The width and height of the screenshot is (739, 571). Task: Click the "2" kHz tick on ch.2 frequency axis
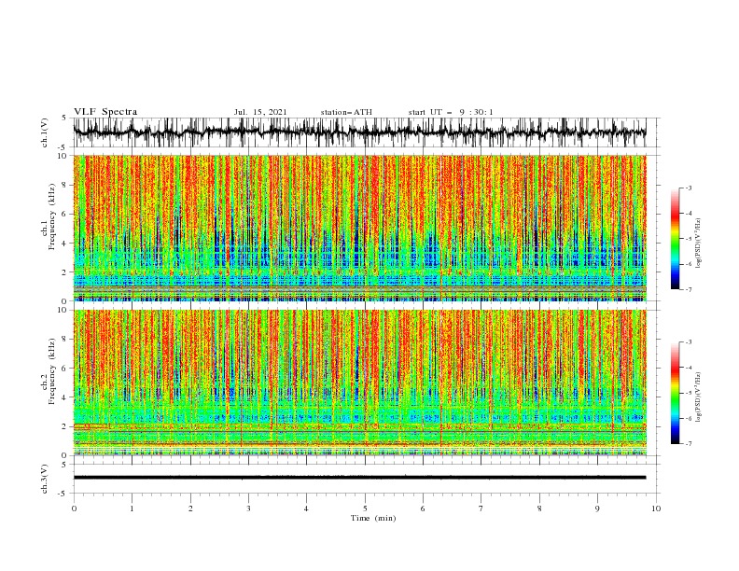click(x=65, y=426)
